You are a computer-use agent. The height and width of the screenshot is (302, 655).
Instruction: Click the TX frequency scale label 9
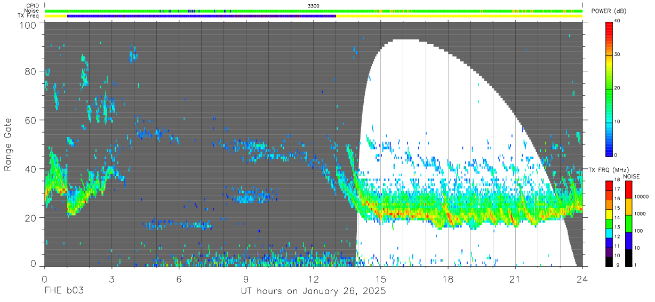point(618,265)
